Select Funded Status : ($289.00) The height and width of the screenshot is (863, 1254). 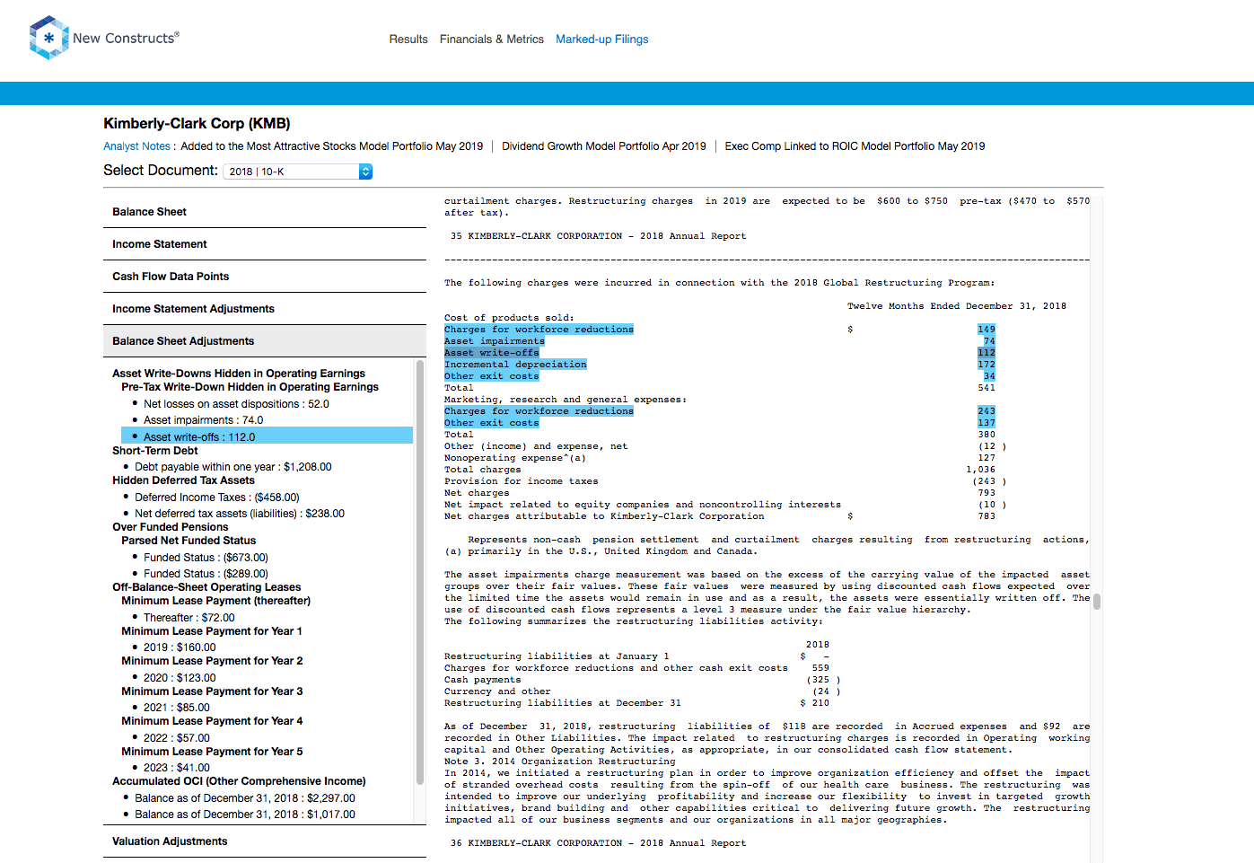pos(206,574)
